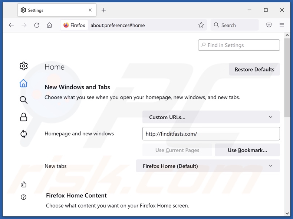
Task: Open a new tab with plus button
Action: [x=104, y=10]
